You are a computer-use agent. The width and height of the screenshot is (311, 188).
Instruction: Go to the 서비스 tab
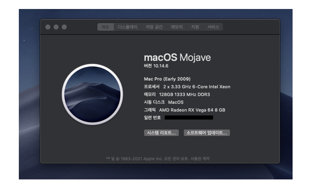pos(213,27)
